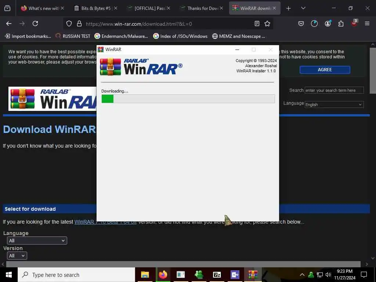
Task: Click the horizontal scrollbar at page bottom
Action: pos(183,264)
